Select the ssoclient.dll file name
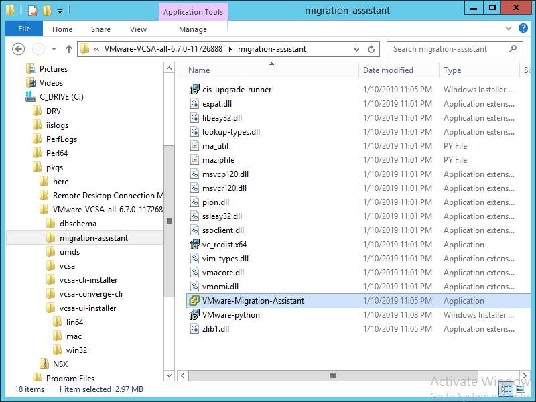The height and width of the screenshot is (402, 536). (223, 230)
